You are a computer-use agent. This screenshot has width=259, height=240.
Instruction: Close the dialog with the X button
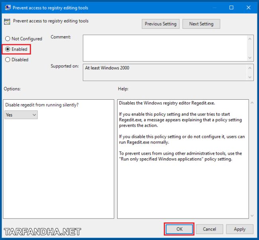coord(248,8)
